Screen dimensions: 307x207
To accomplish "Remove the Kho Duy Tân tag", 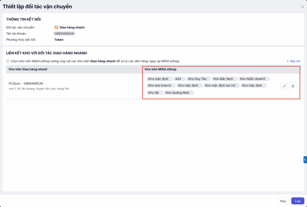I will click(209, 79).
